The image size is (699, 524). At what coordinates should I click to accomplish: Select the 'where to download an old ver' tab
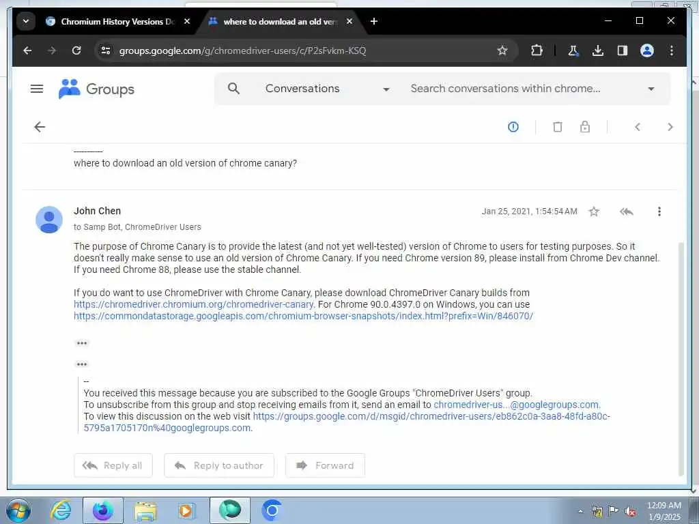click(280, 21)
